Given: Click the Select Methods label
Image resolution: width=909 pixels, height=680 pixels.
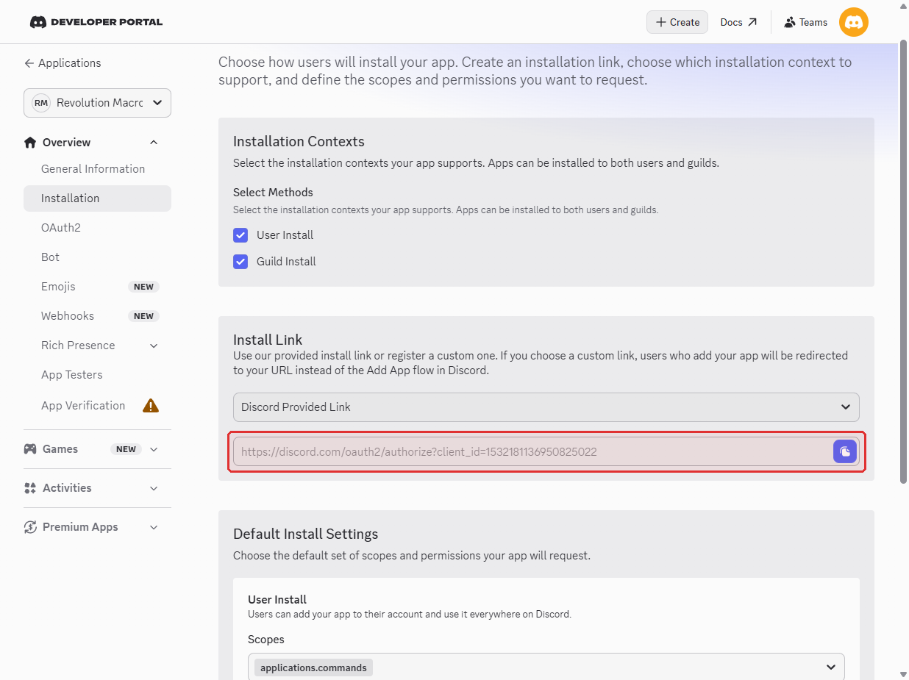Looking at the screenshot, I should 273,193.
